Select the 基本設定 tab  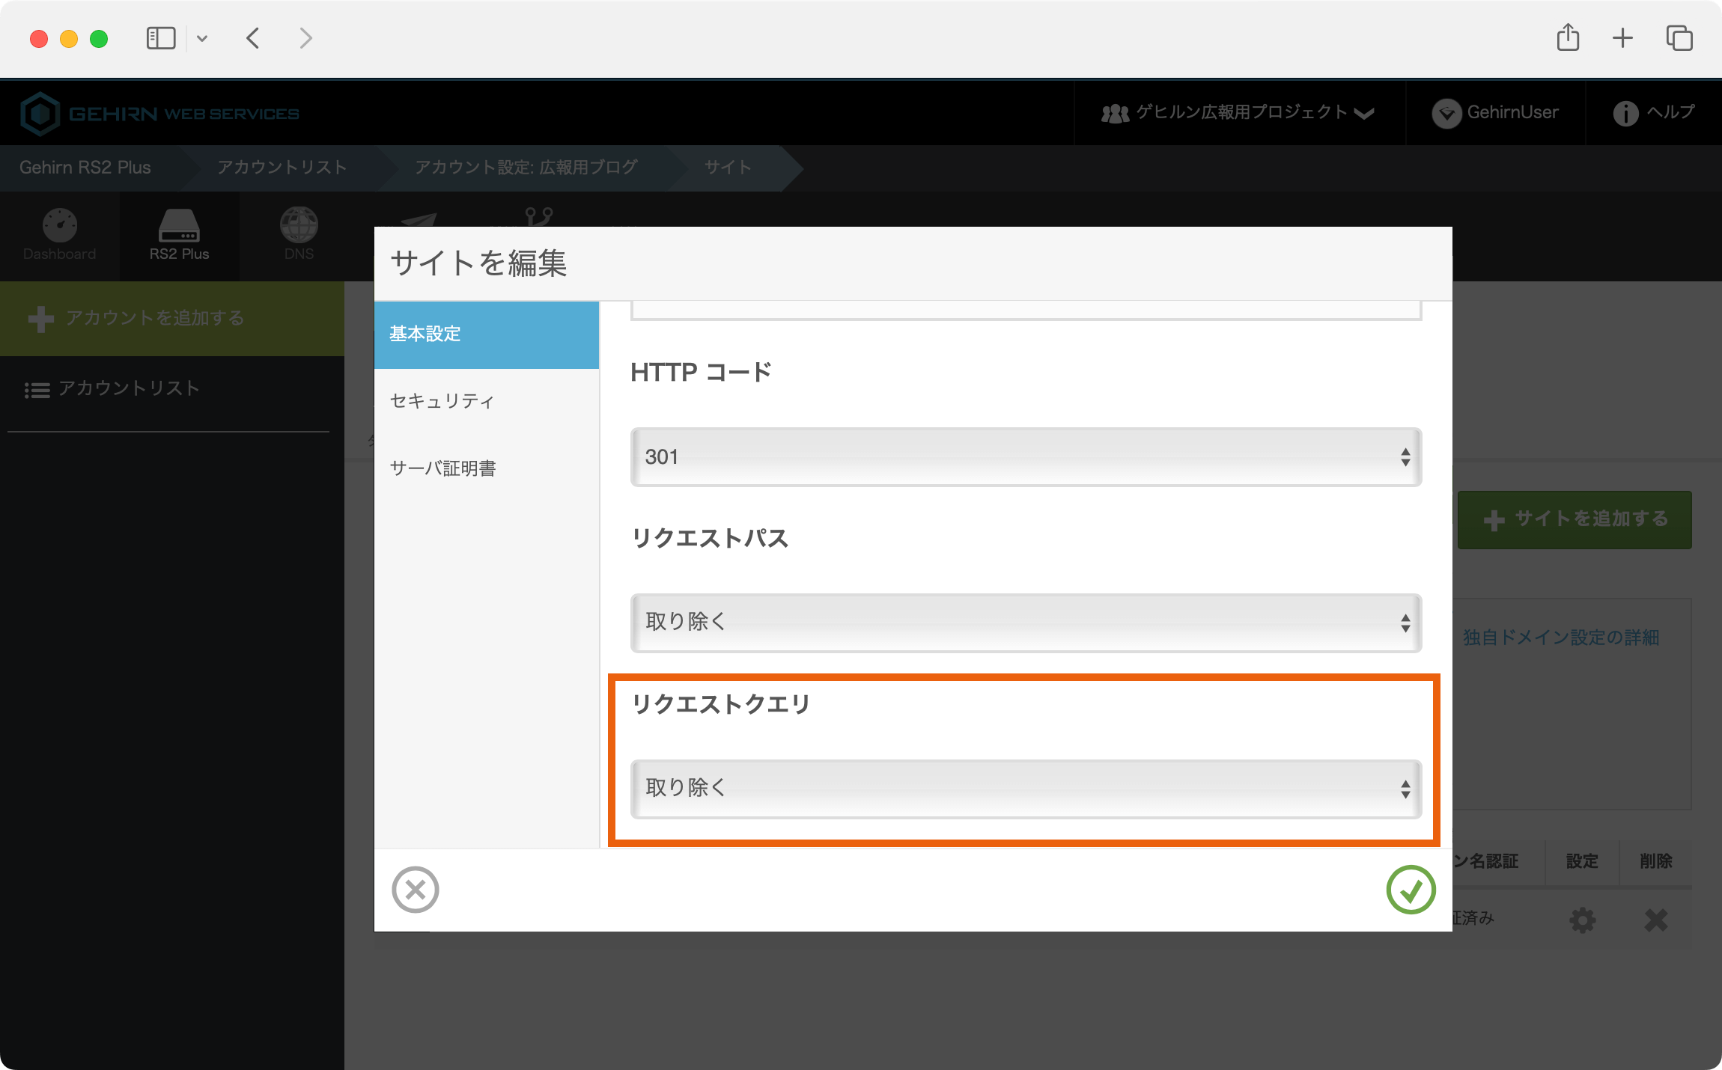point(425,334)
